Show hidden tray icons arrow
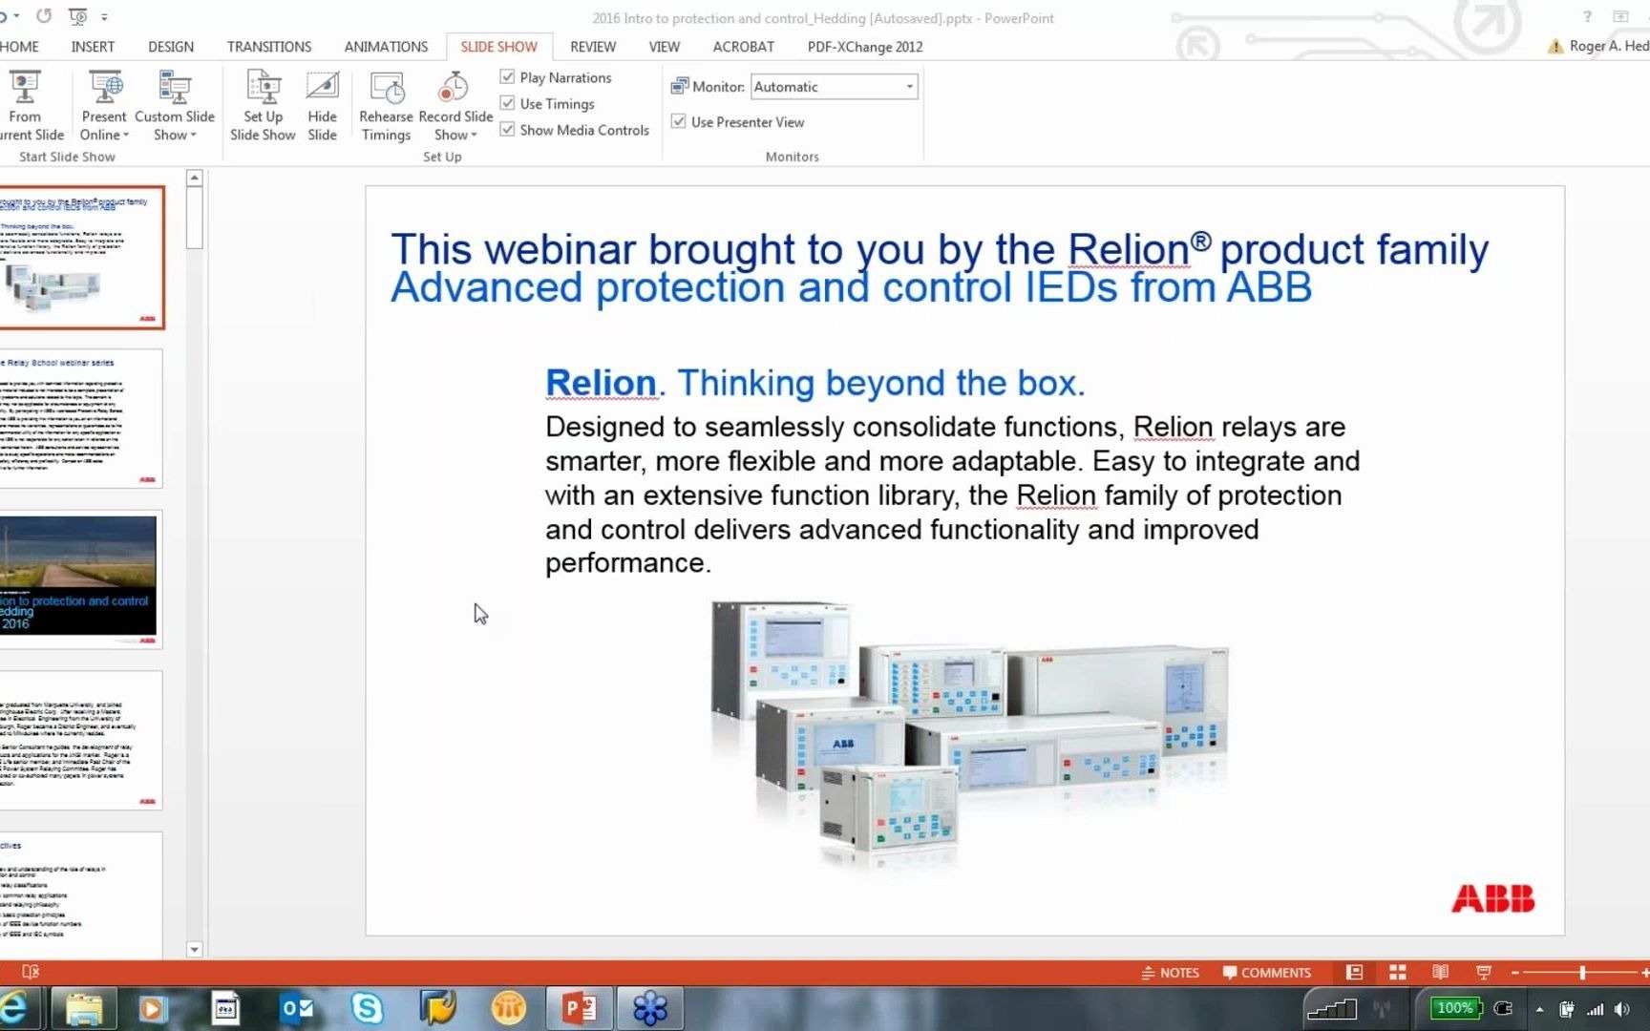Image resolution: width=1650 pixels, height=1031 pixels. click(1539, 1009)
